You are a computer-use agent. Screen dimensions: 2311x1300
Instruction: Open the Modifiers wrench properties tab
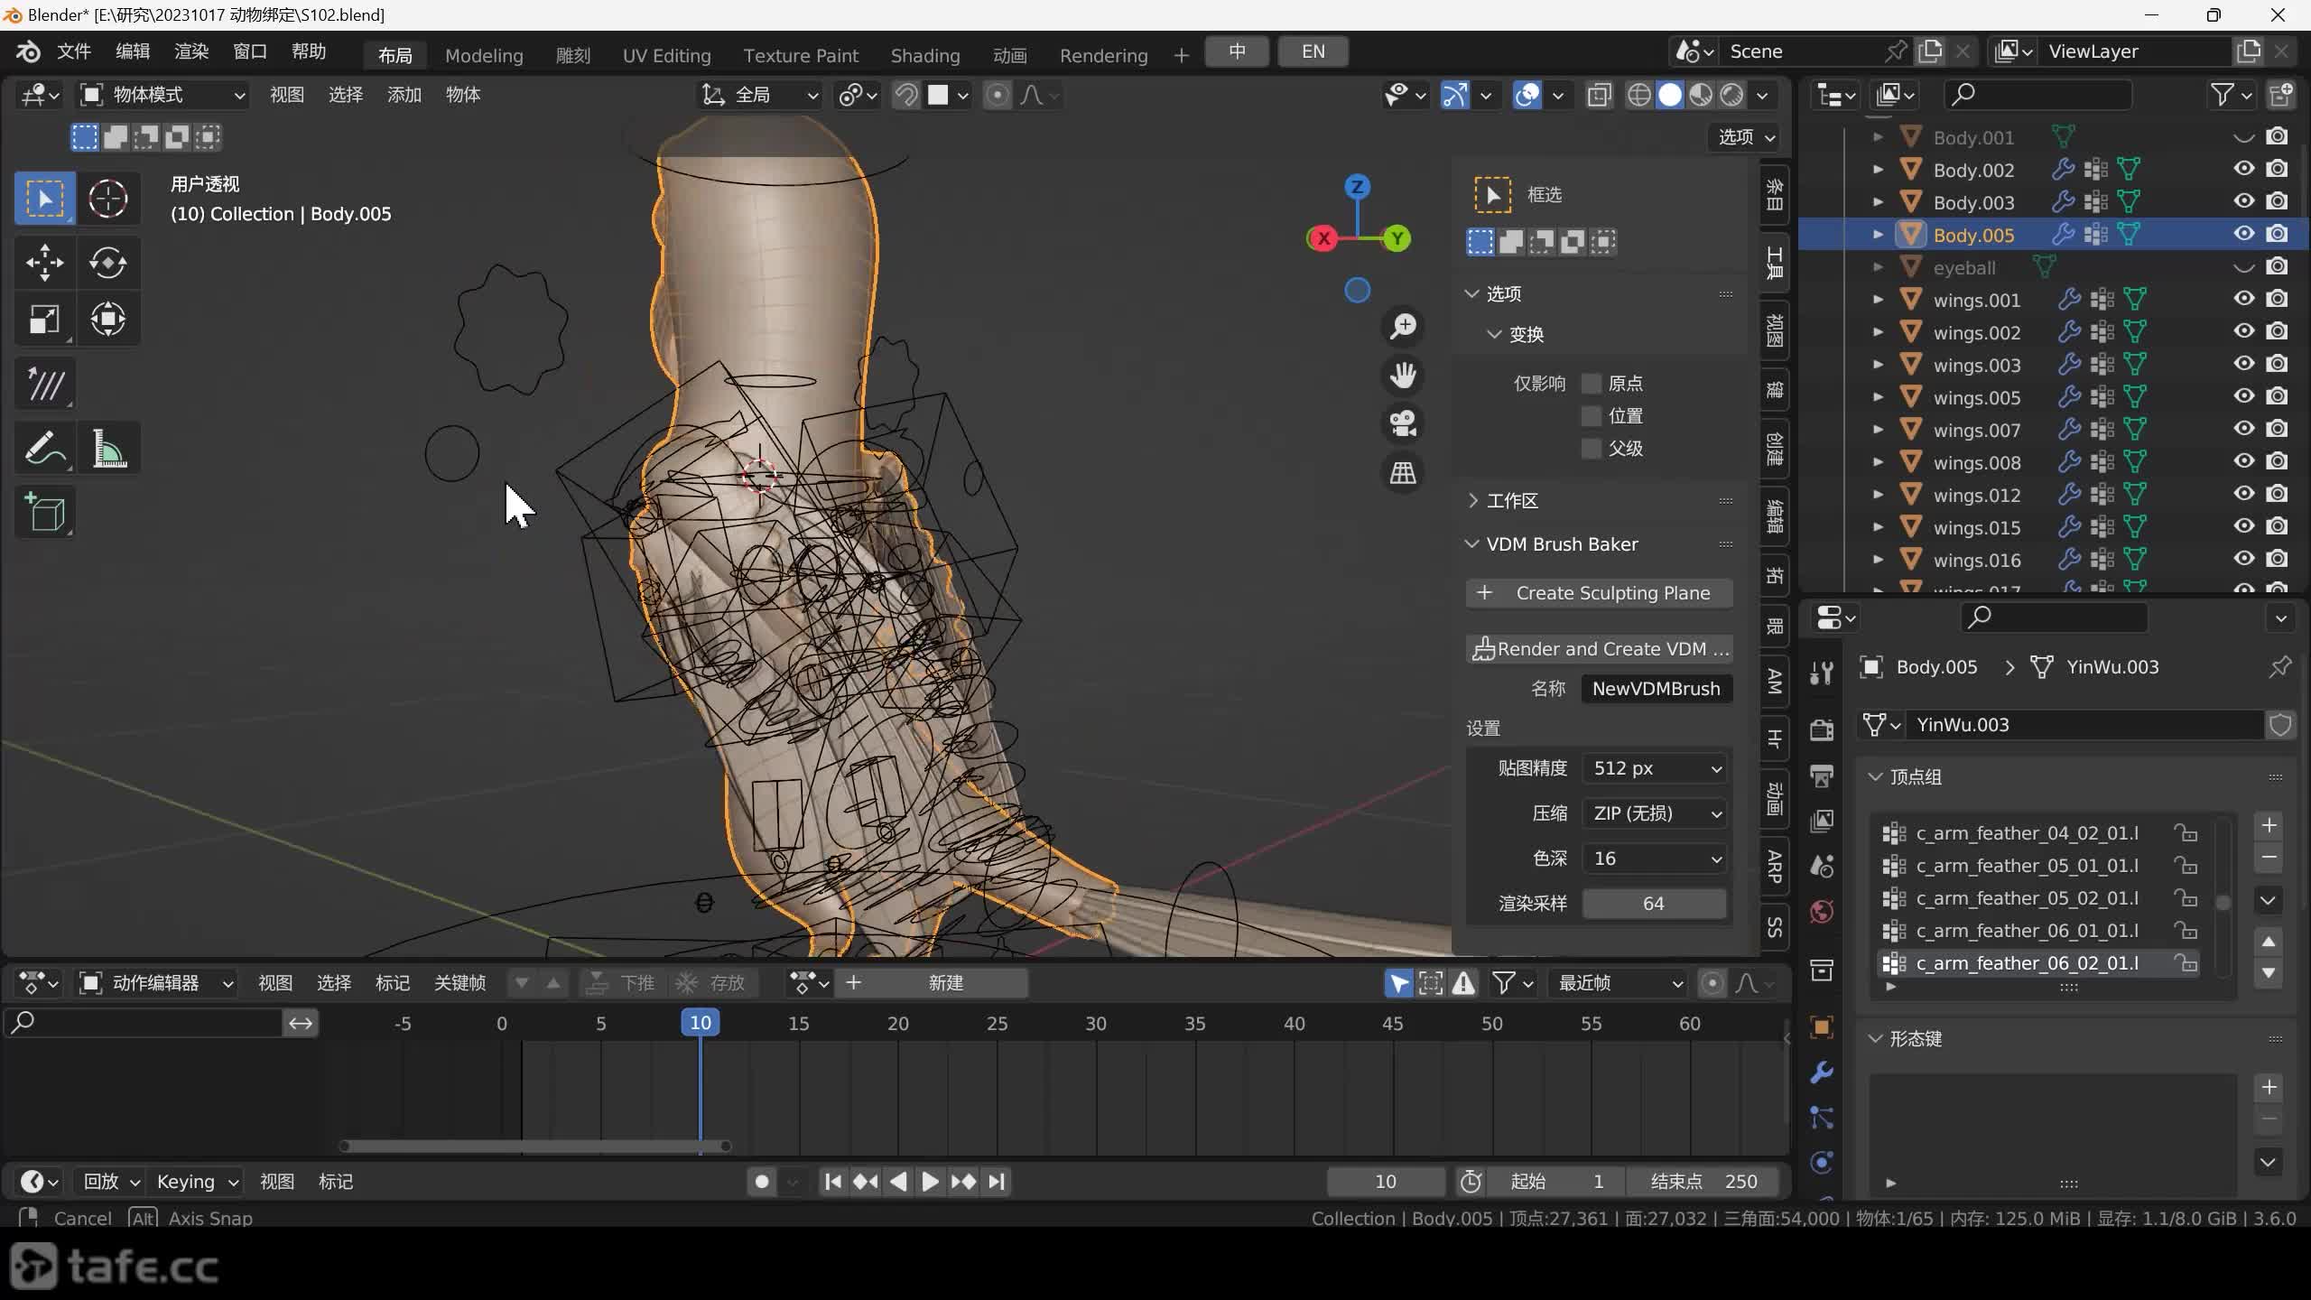(x=1822, y=1072)
